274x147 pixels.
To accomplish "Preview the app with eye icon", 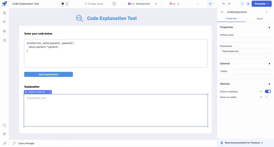I will [248, 4].
